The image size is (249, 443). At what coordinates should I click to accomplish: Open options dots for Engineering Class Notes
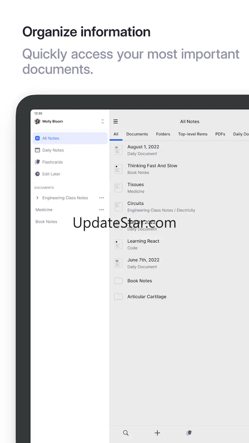click(102, 198)
